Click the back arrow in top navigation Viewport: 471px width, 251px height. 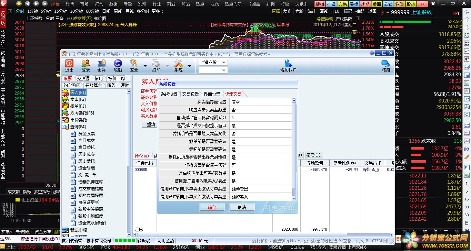click(x=28, y=4)
